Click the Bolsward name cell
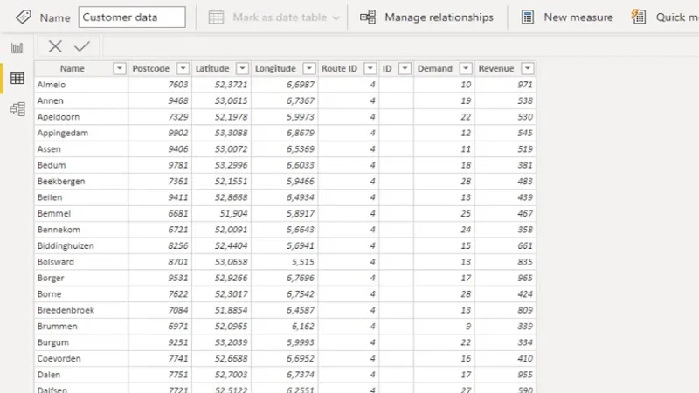Screen dimensions: 699x393 81,262
